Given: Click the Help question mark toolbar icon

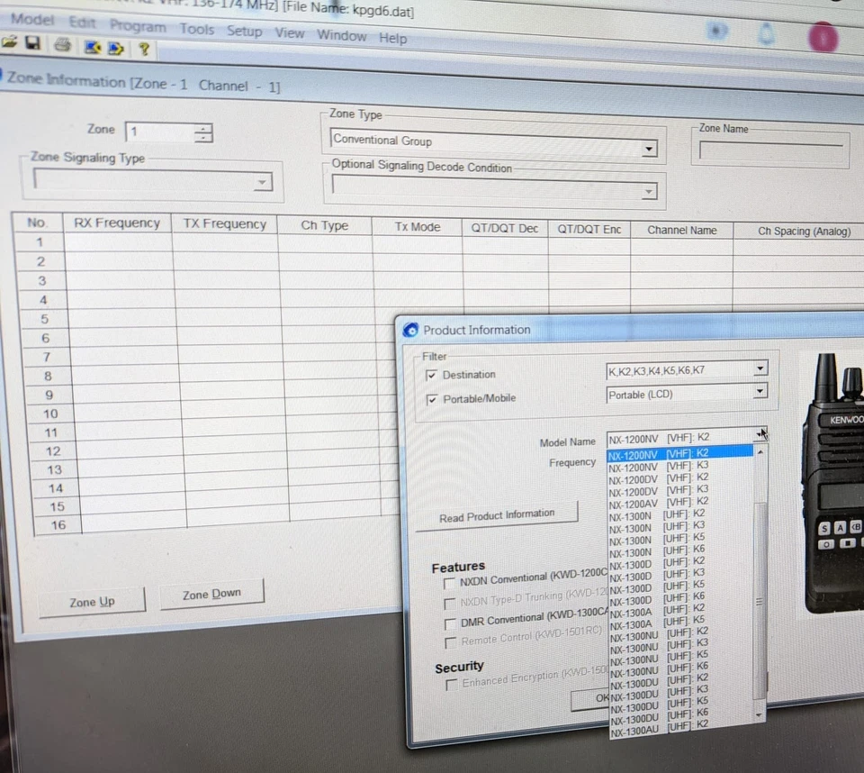Looking at the screenshot, I should tap(143, 49).
